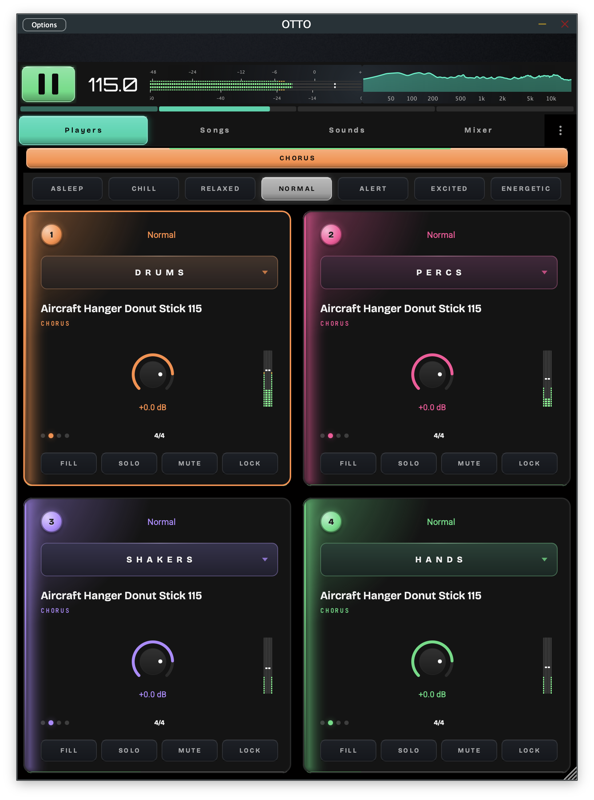Select player 2 pink number badge
The image size is (594, 800).
tap(331, 235)
